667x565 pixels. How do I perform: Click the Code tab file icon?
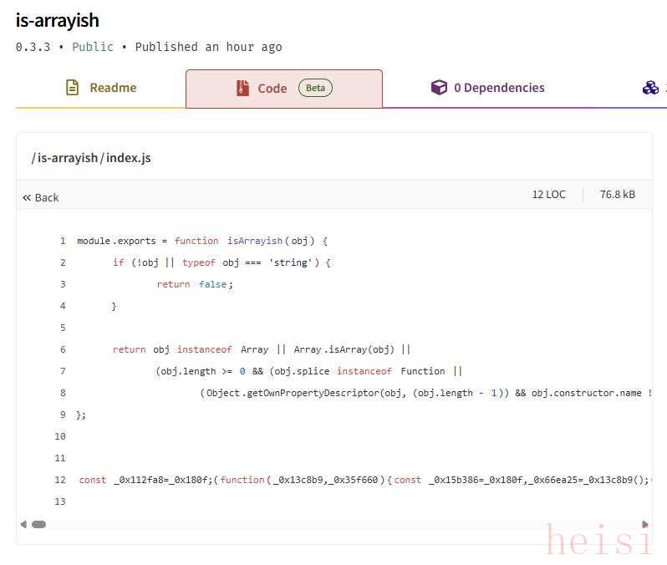(x=242, y=89)
